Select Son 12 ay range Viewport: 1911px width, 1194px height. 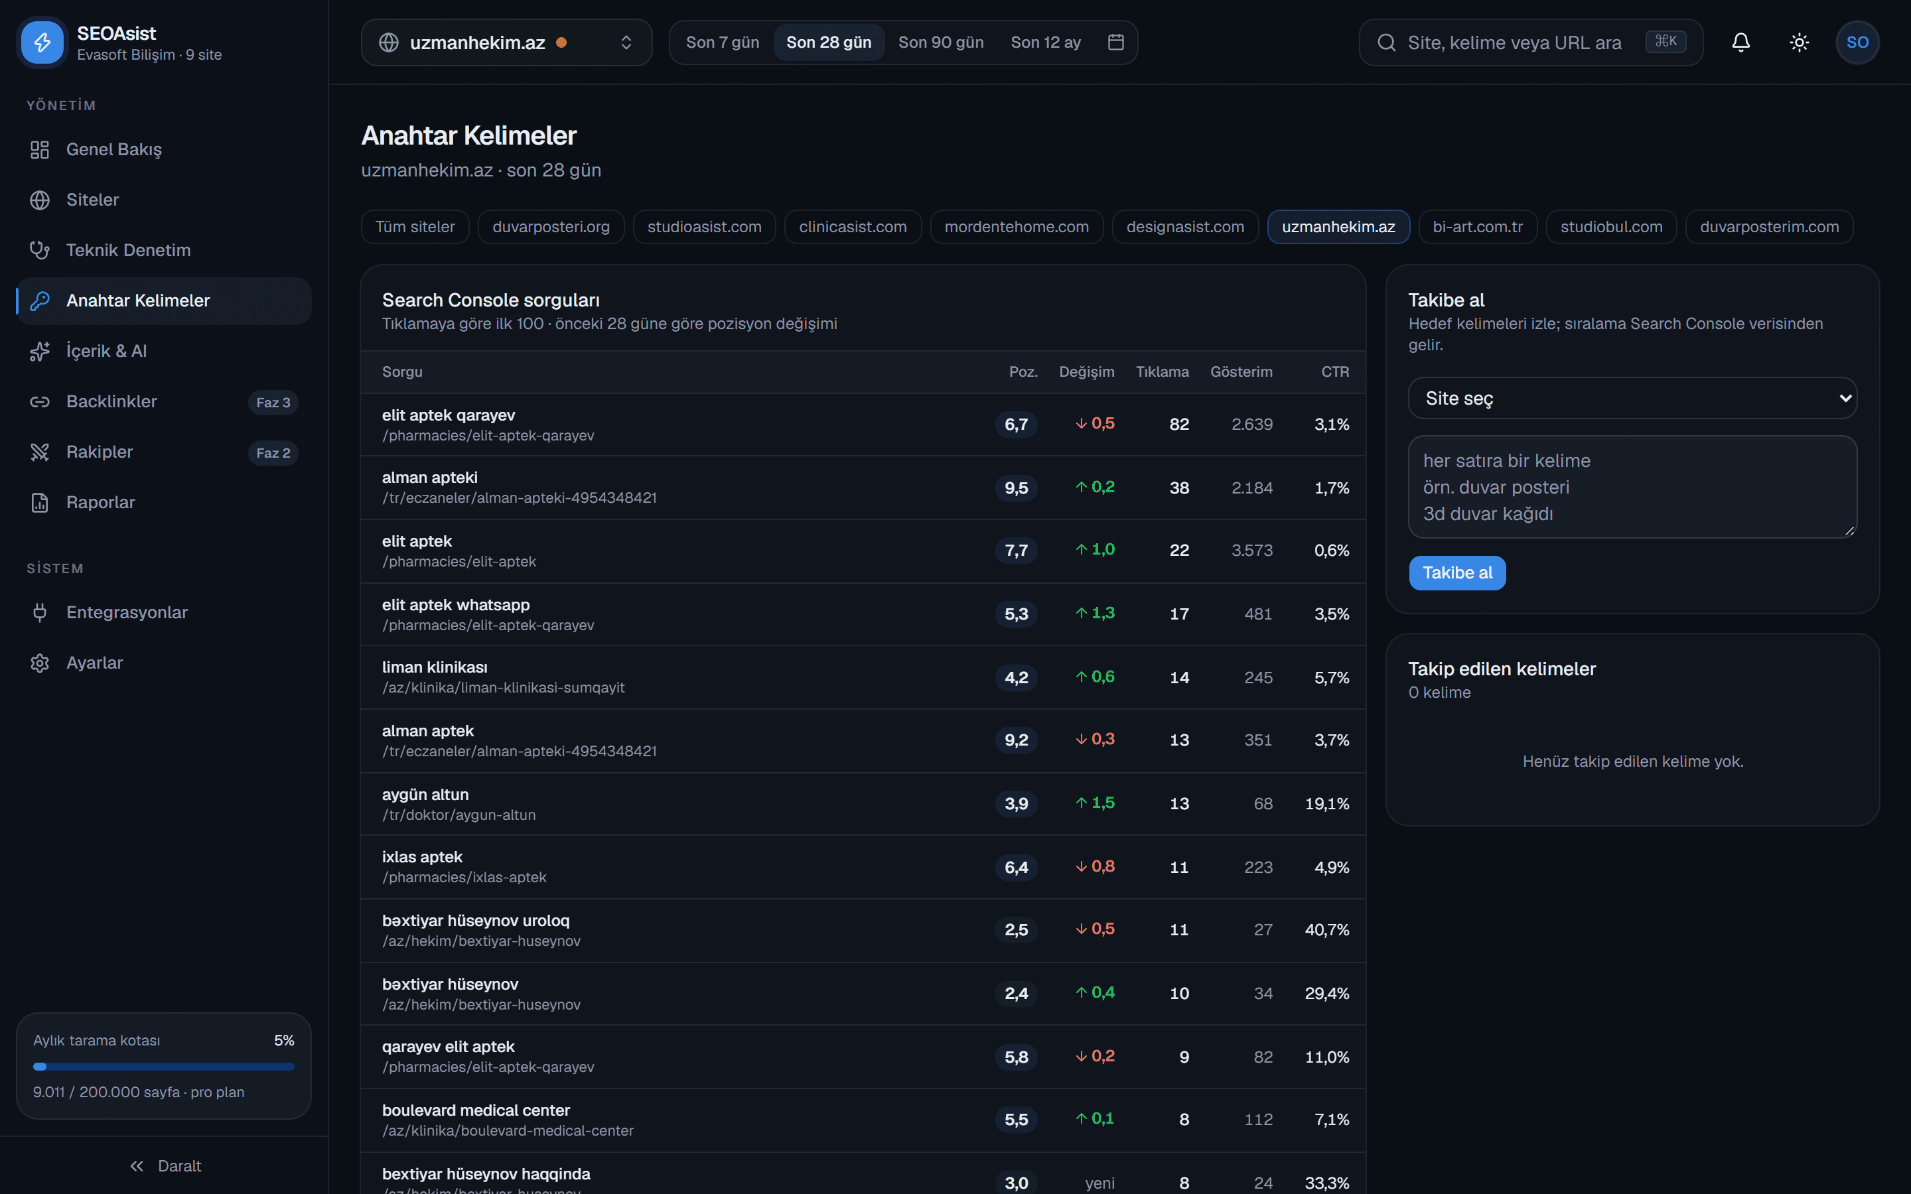point(1046,42)
